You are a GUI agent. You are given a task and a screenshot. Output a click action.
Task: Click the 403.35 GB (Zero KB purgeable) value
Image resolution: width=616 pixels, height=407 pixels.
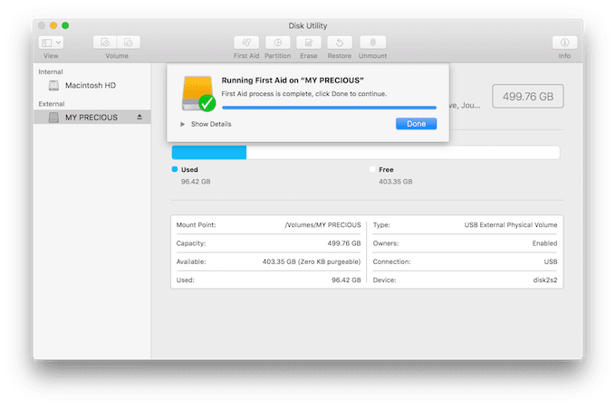[312, 261]
